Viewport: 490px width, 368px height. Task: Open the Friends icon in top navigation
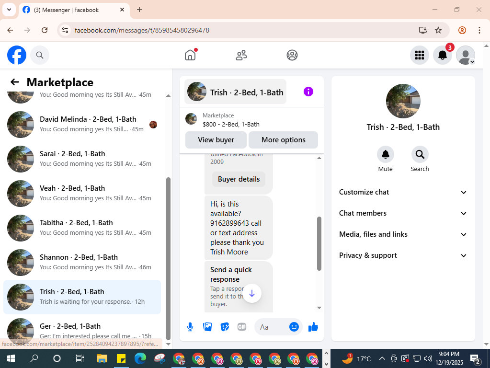tap(241, 55)
